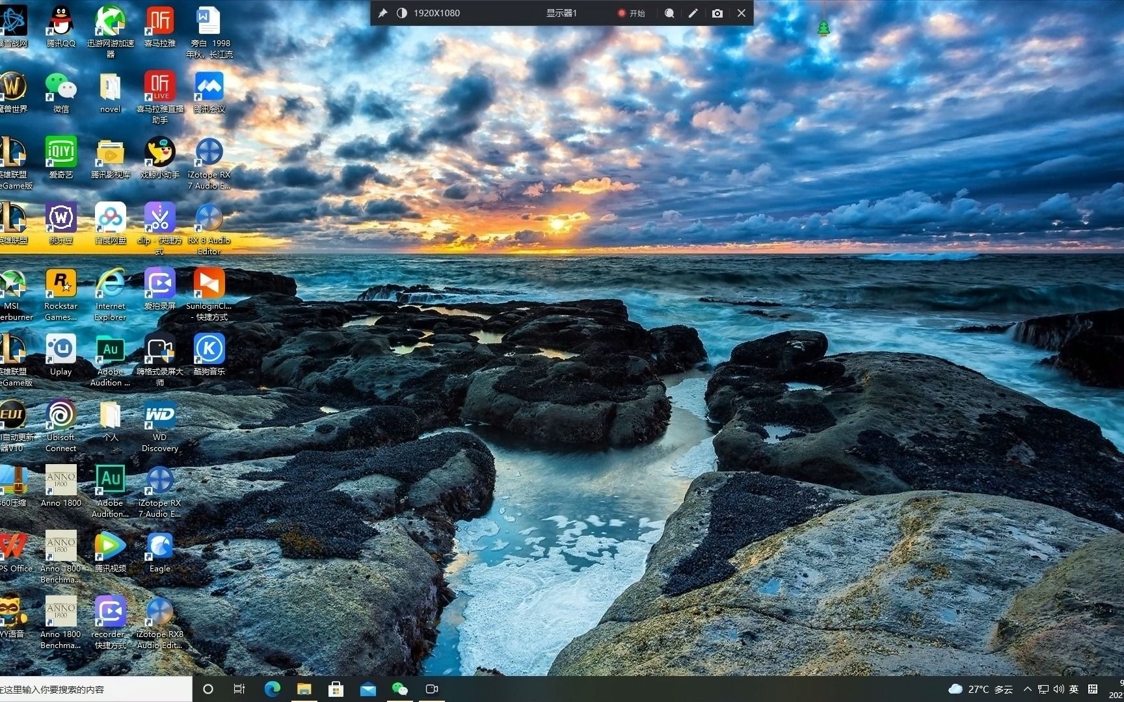Screen dimensions: 1124x702
Task: Launch 戏鲸小助手 shortcut
Action: (x=160, y=157)
